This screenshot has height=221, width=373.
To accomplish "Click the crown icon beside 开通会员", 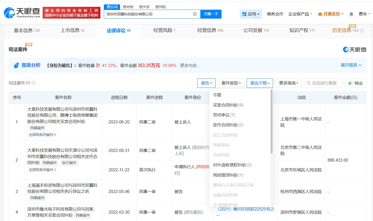I will tap(320, 14).
